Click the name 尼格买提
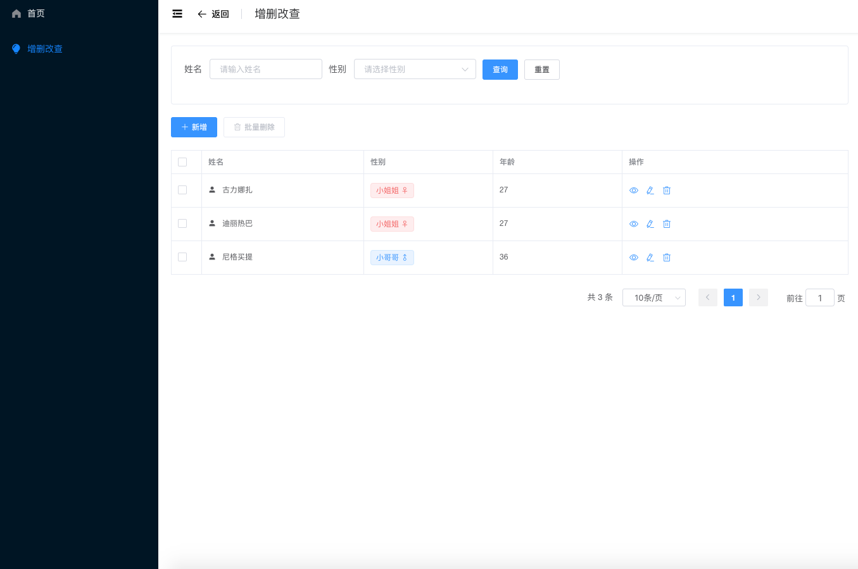 (237, 257)
